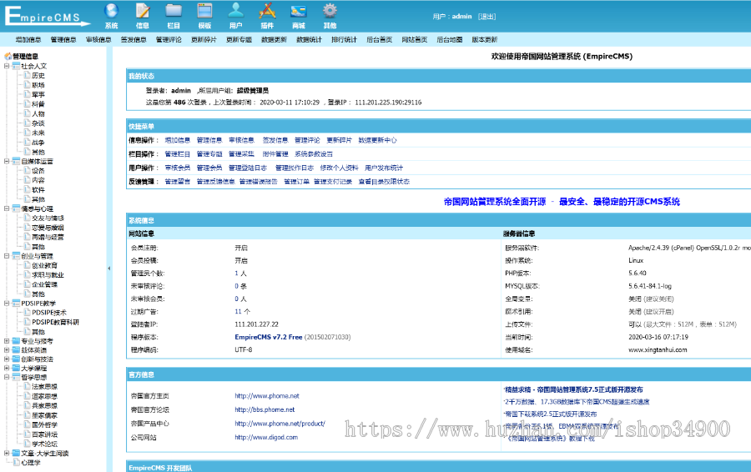This screenshot has width=751, height=472.
Task: Click the 退出 logout link
Action: (x=486, y=17)
